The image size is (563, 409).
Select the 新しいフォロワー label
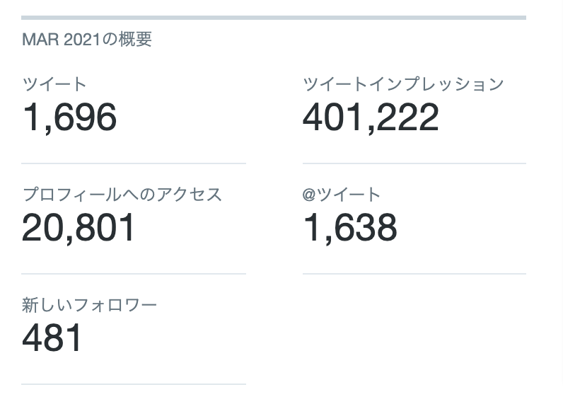89,305
